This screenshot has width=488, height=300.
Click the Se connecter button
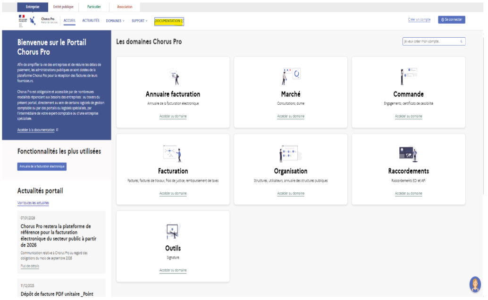coord(451,20)
